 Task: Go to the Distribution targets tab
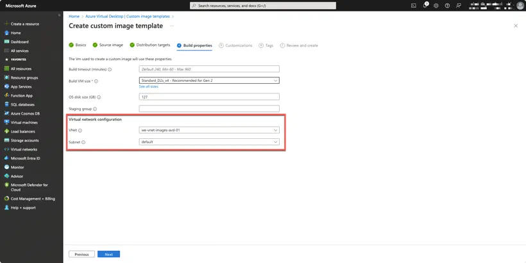click(x=150, y=45)
